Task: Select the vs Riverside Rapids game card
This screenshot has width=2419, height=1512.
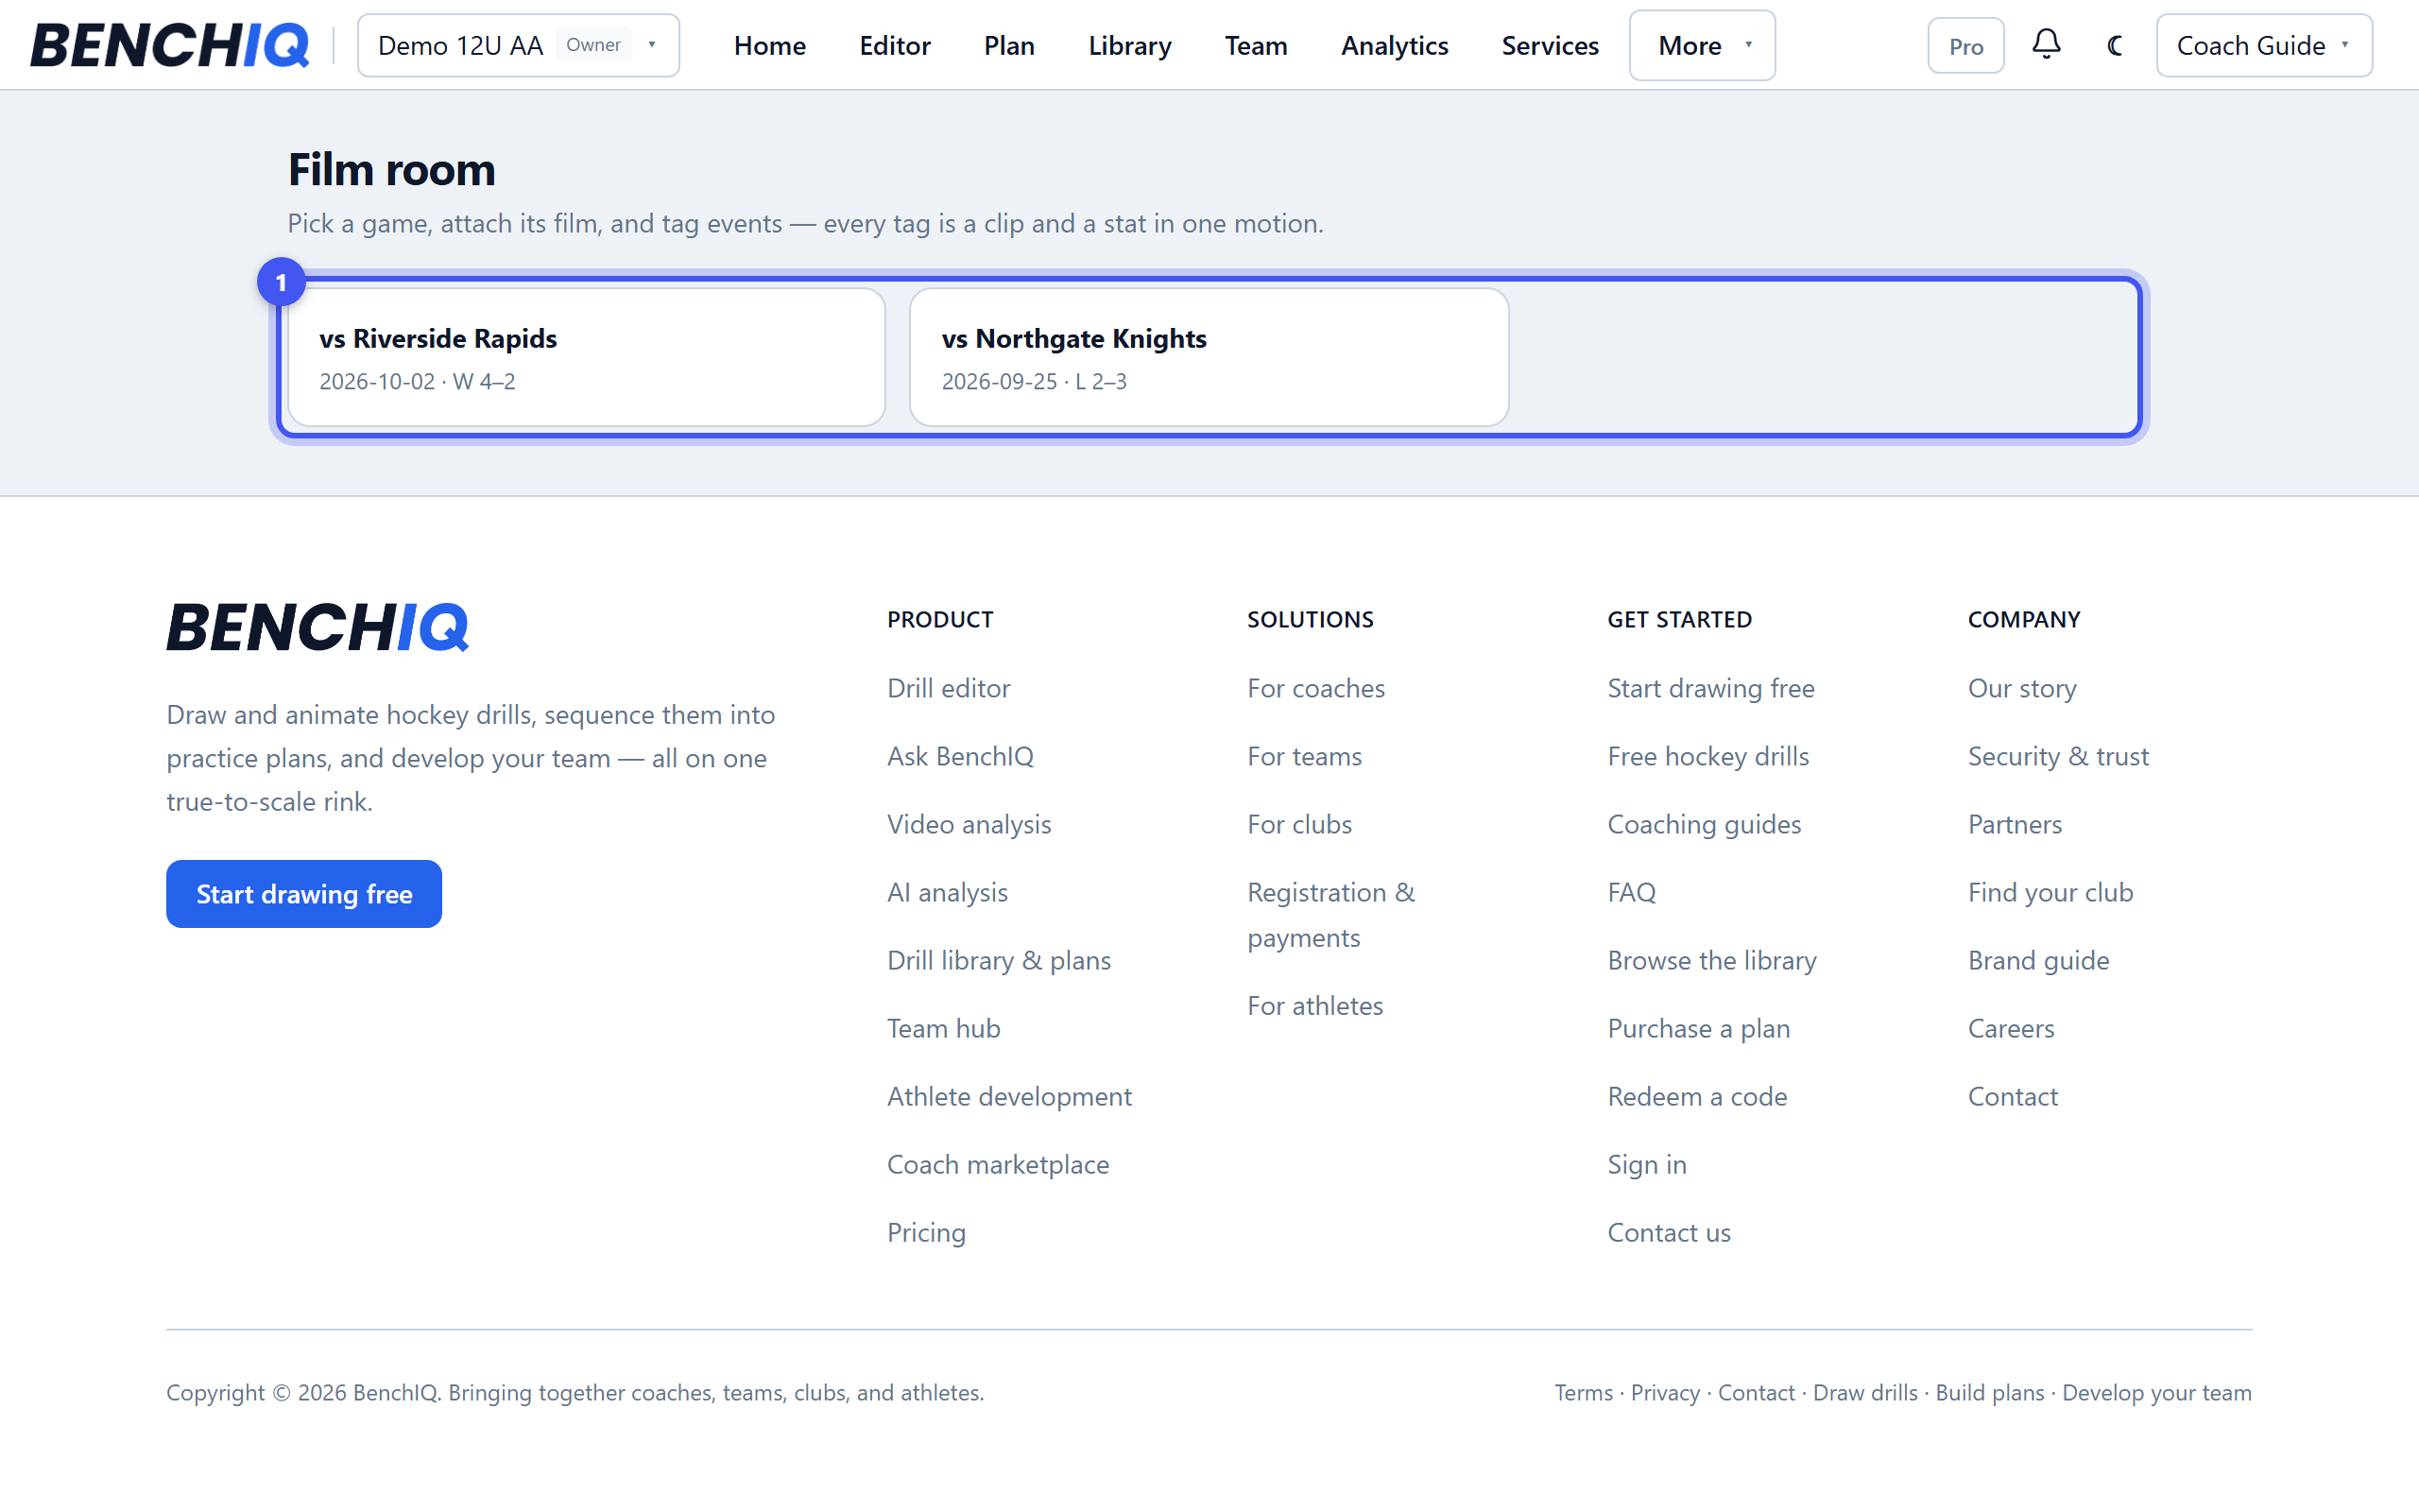Action: [x=587, y=357]
